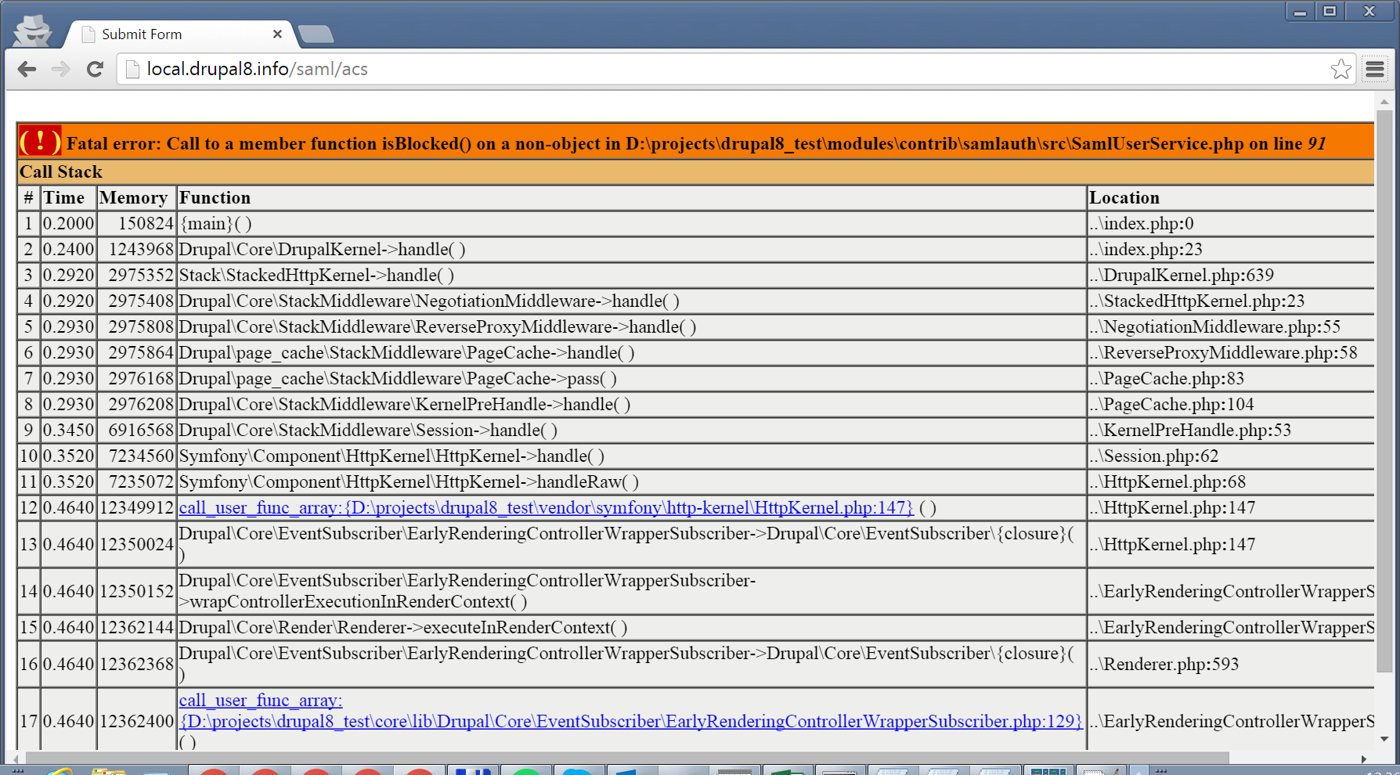
Task: Click the memory value 6916568
Action: pyautogui.click(x=141, y=430)
